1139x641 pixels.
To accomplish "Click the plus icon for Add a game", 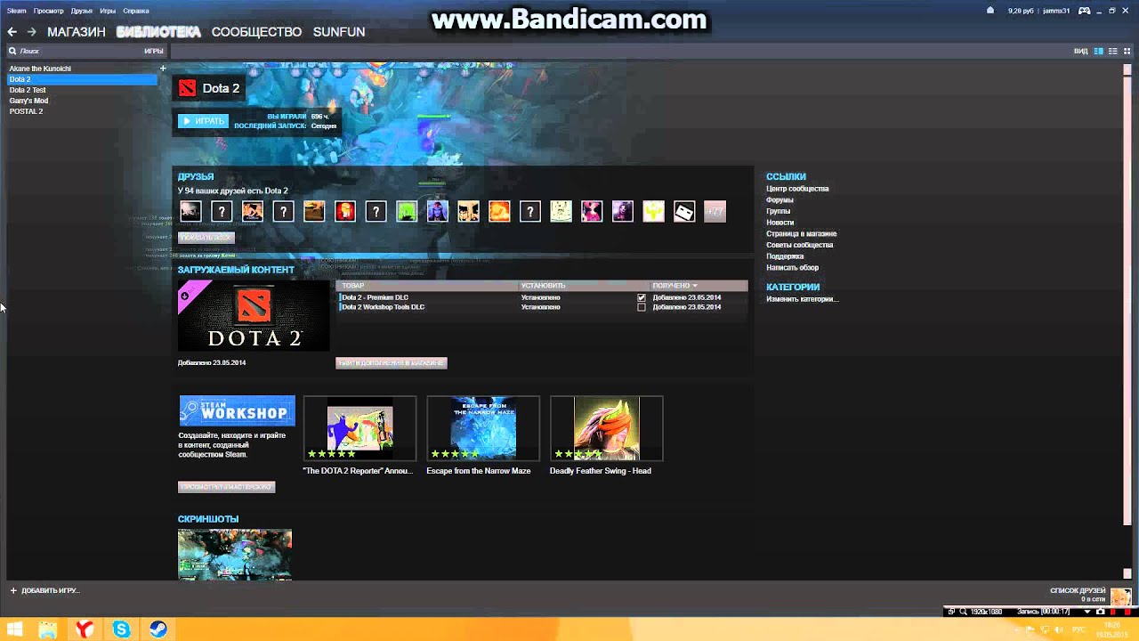I will [x=13, y=590].
